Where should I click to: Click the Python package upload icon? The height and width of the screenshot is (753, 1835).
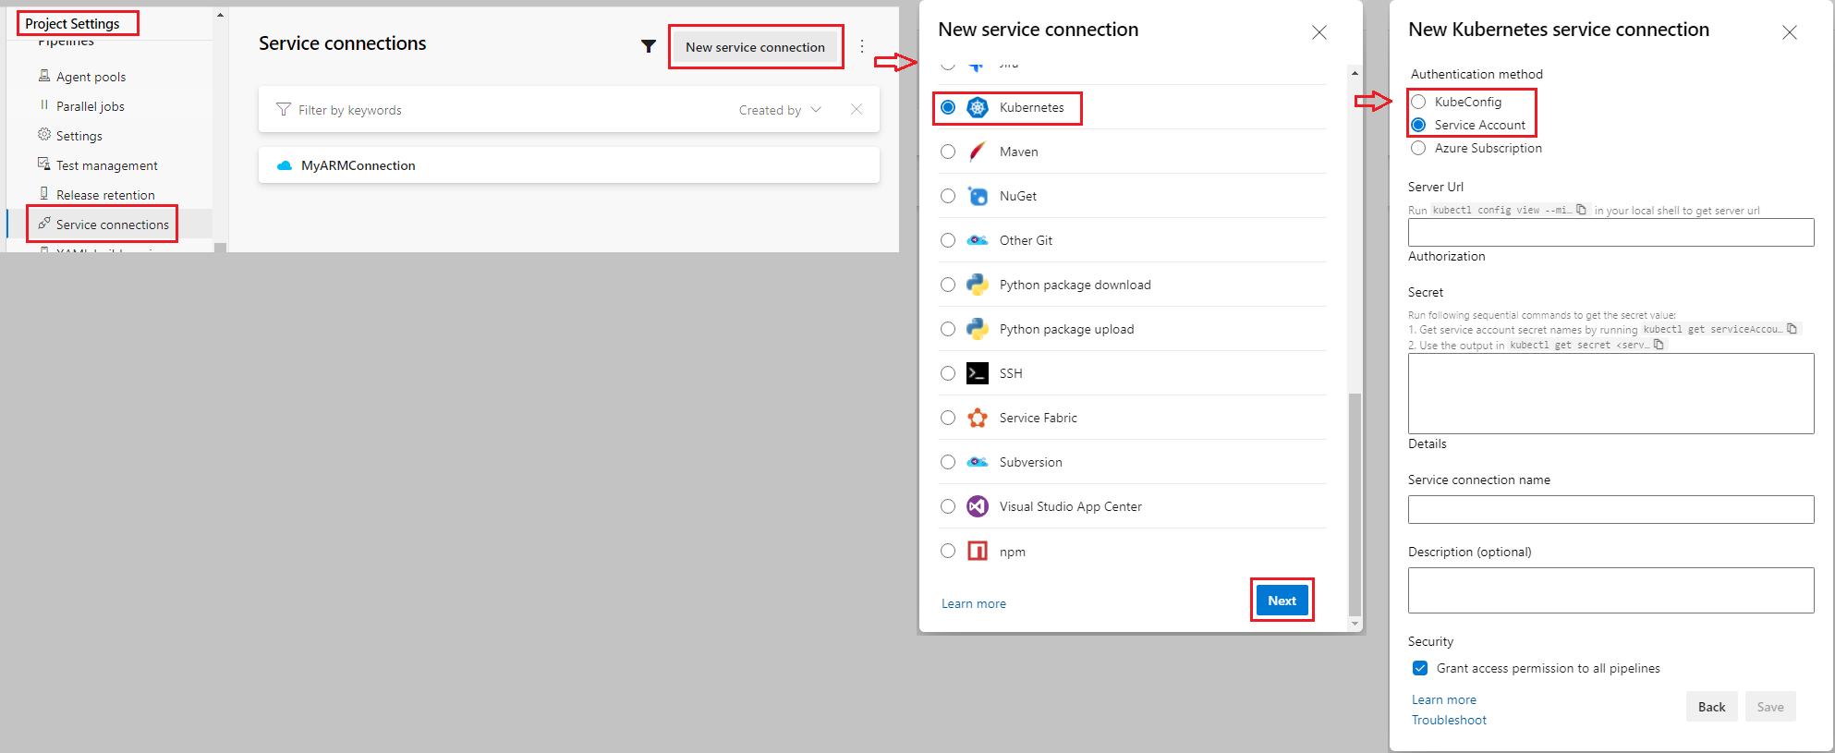[978, 329]
